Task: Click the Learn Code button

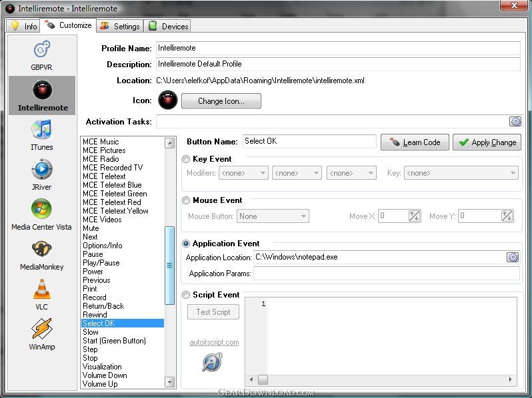Action: coord(415,142)
